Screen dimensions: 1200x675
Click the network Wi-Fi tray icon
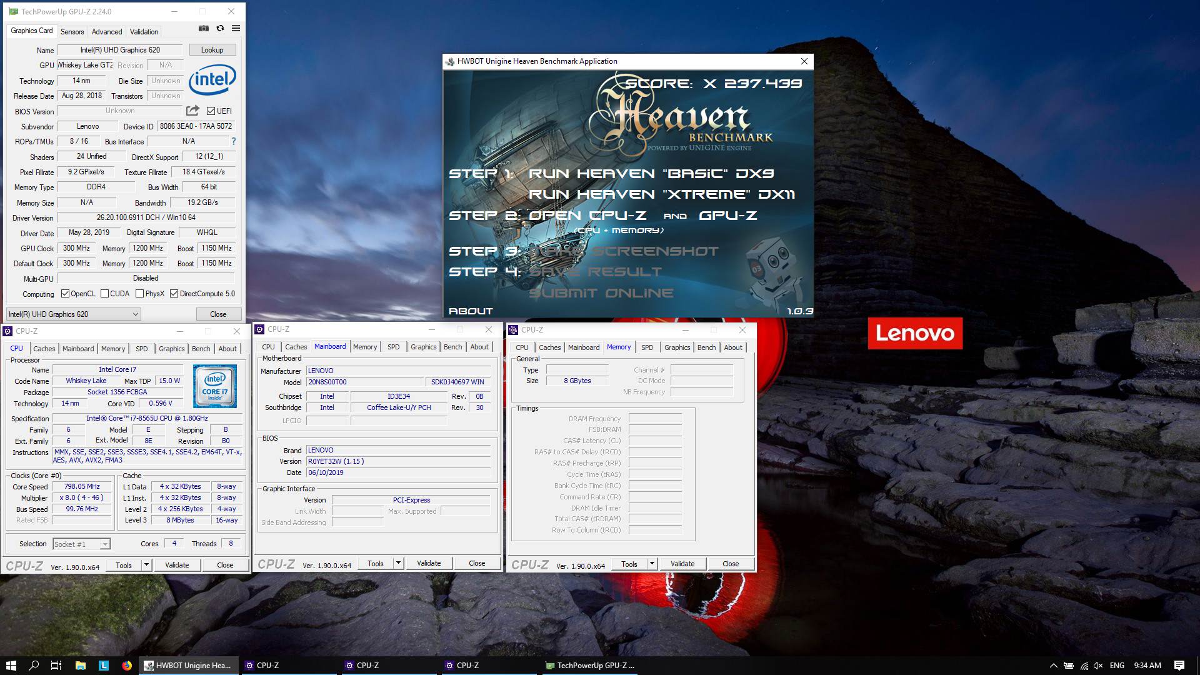click(x=1084, y=666)
